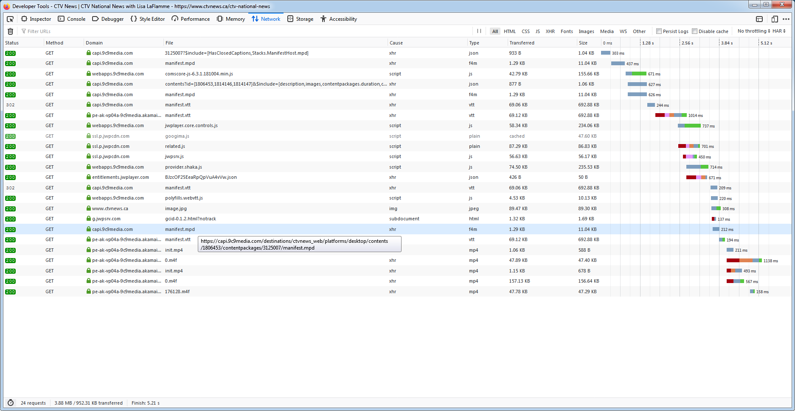Switch to the Debugger panel
Viewport: 795px width, 411px height.
(x=108, y=19)
